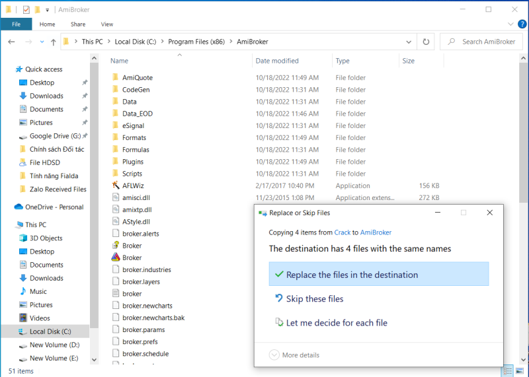Choose Replace the files in the destination
529x377 pixels.
coord(351,275)
